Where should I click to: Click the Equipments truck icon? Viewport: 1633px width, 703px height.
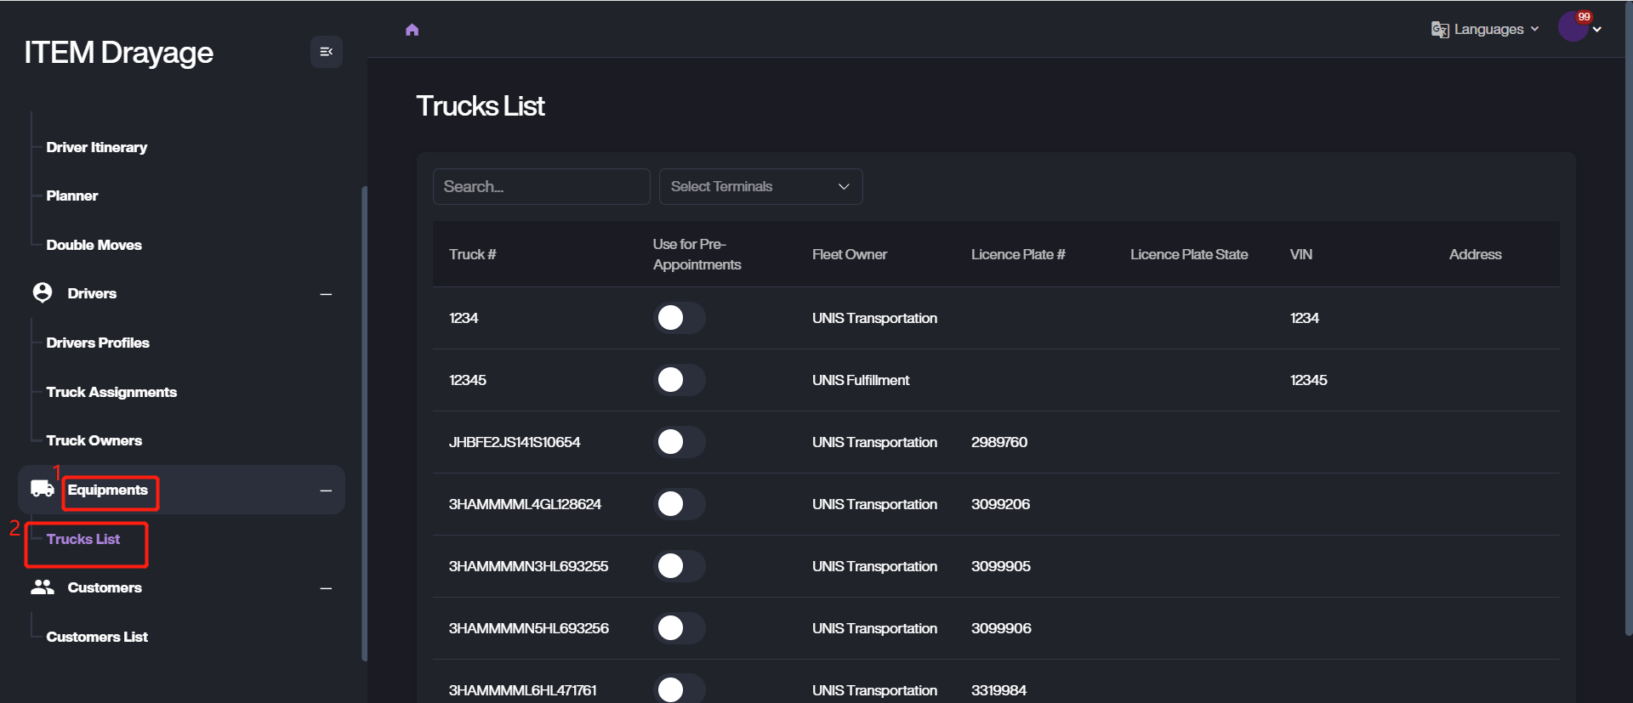[43, 489]
